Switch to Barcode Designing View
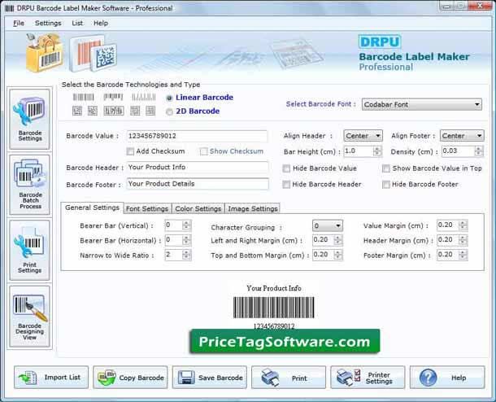The height and width of the screenshot is (402, 496). click(30, 317)
